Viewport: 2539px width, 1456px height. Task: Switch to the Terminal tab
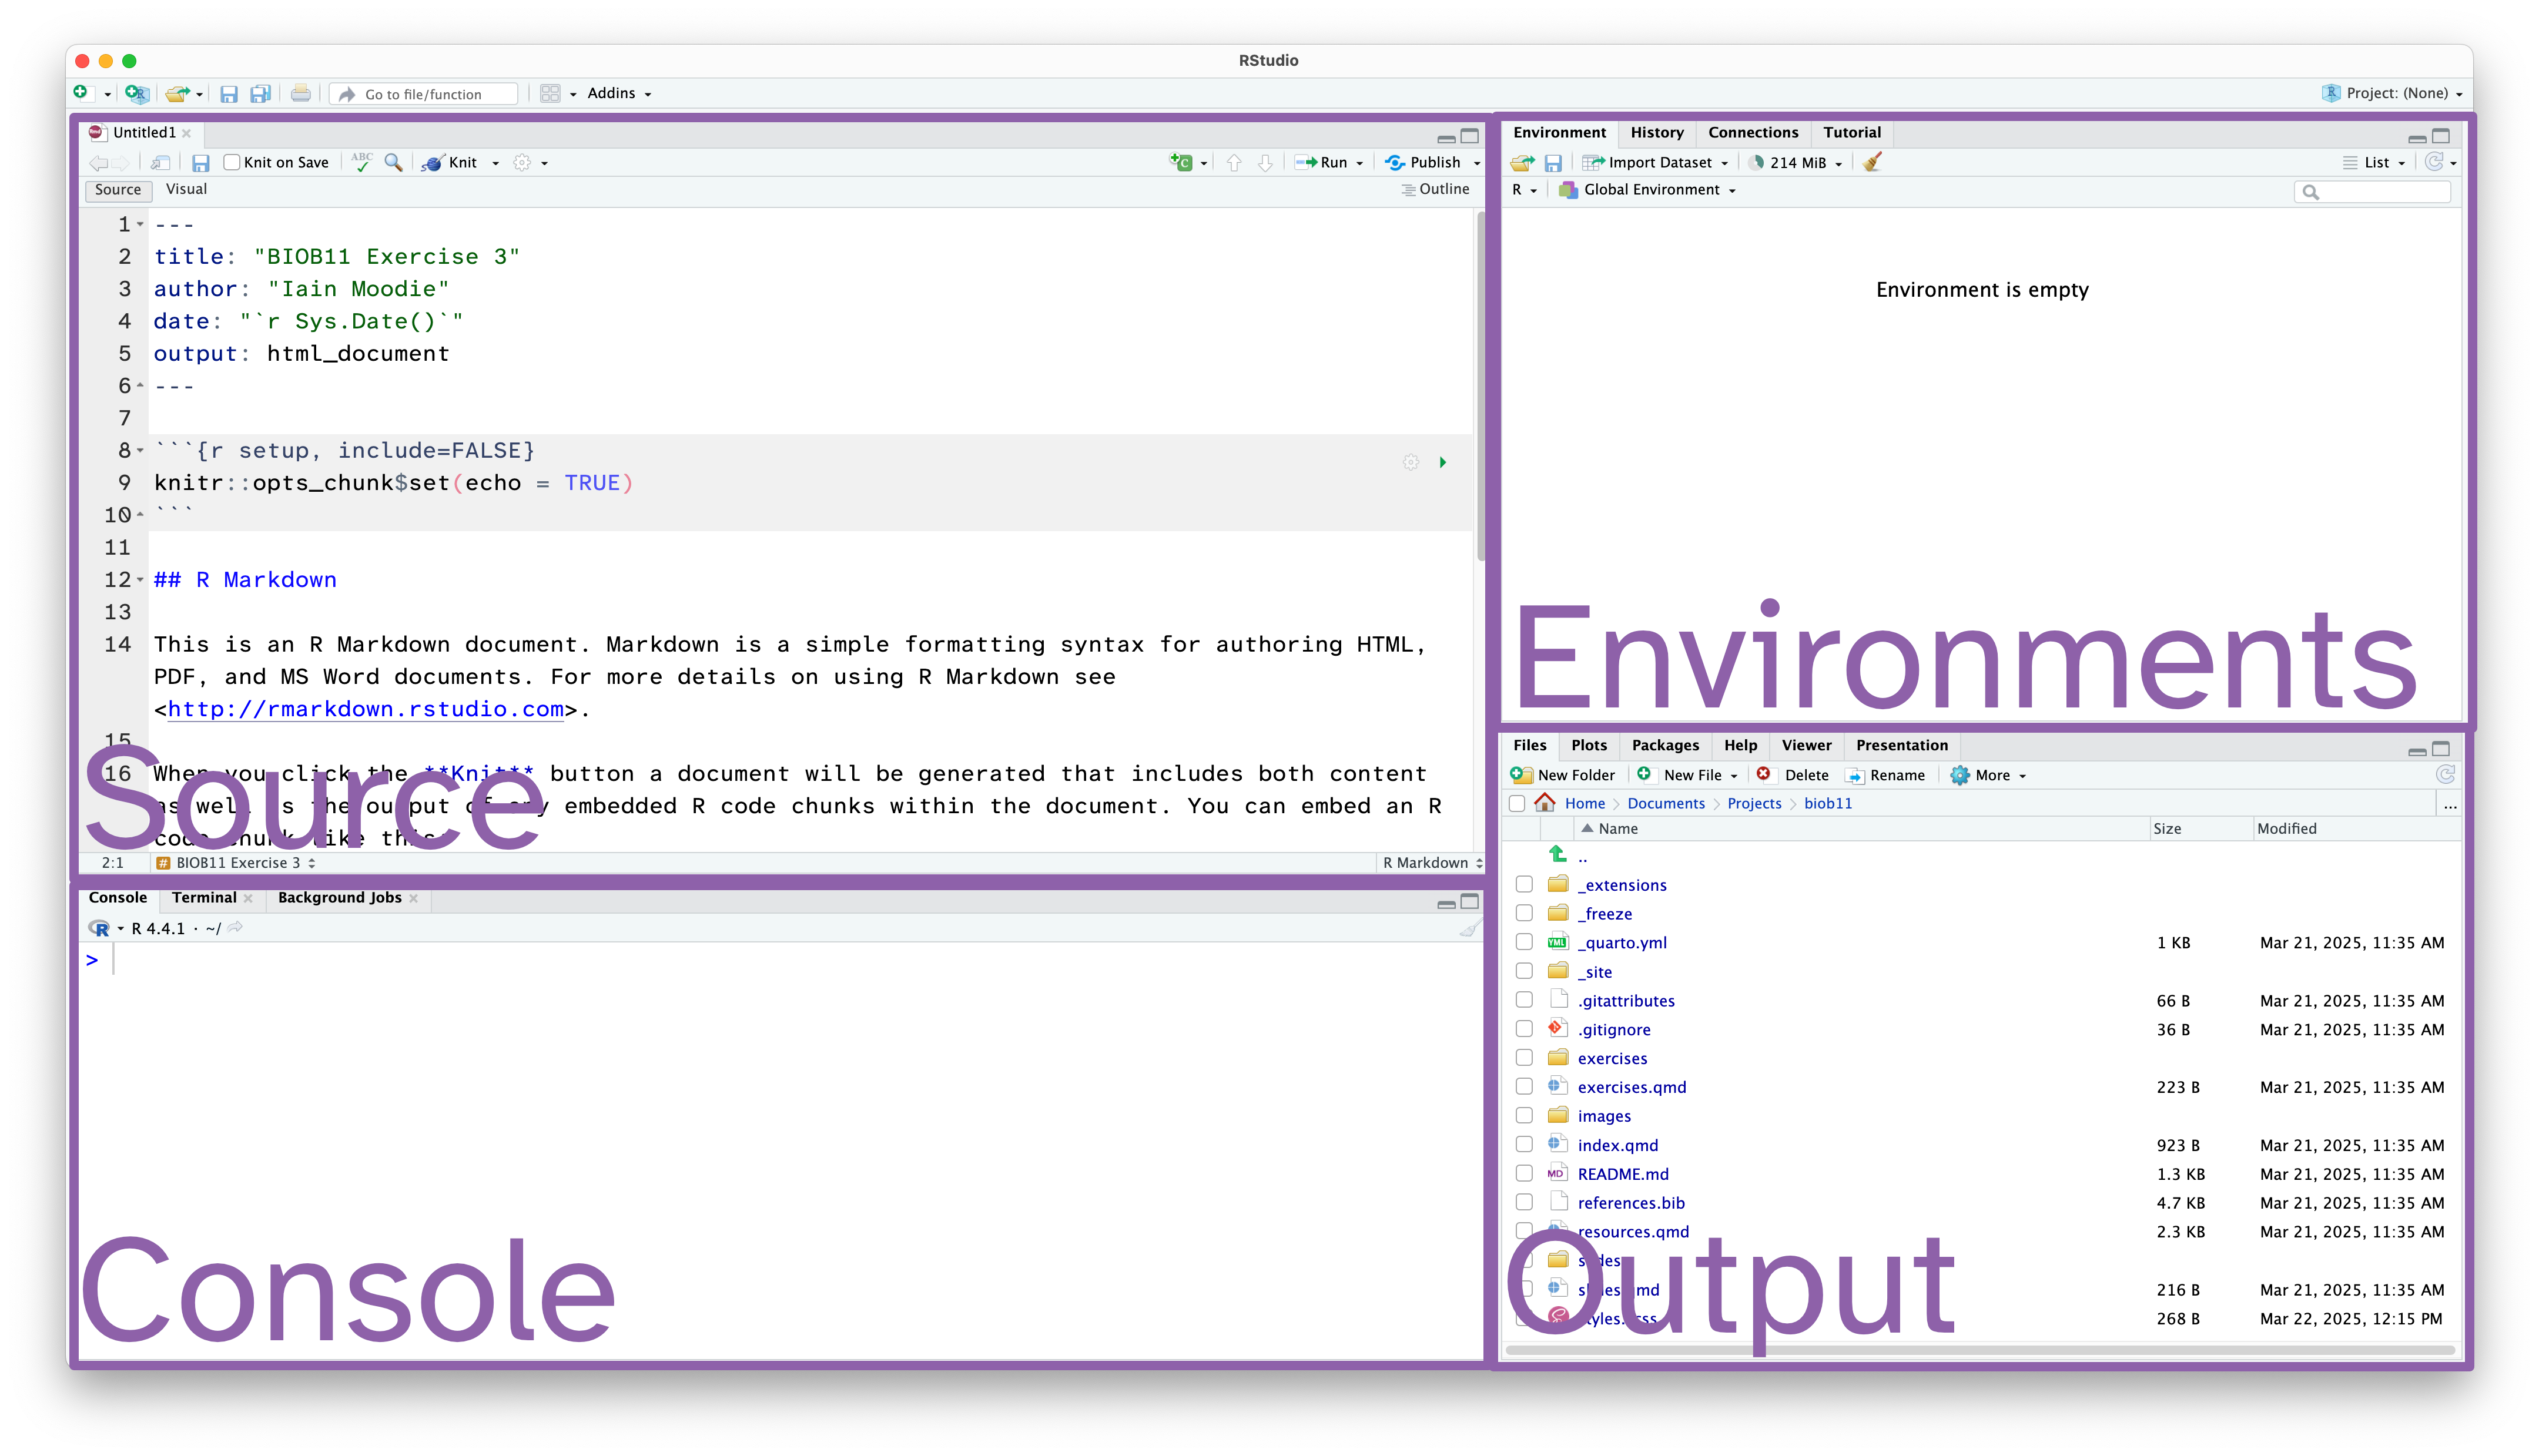(204, 897)
